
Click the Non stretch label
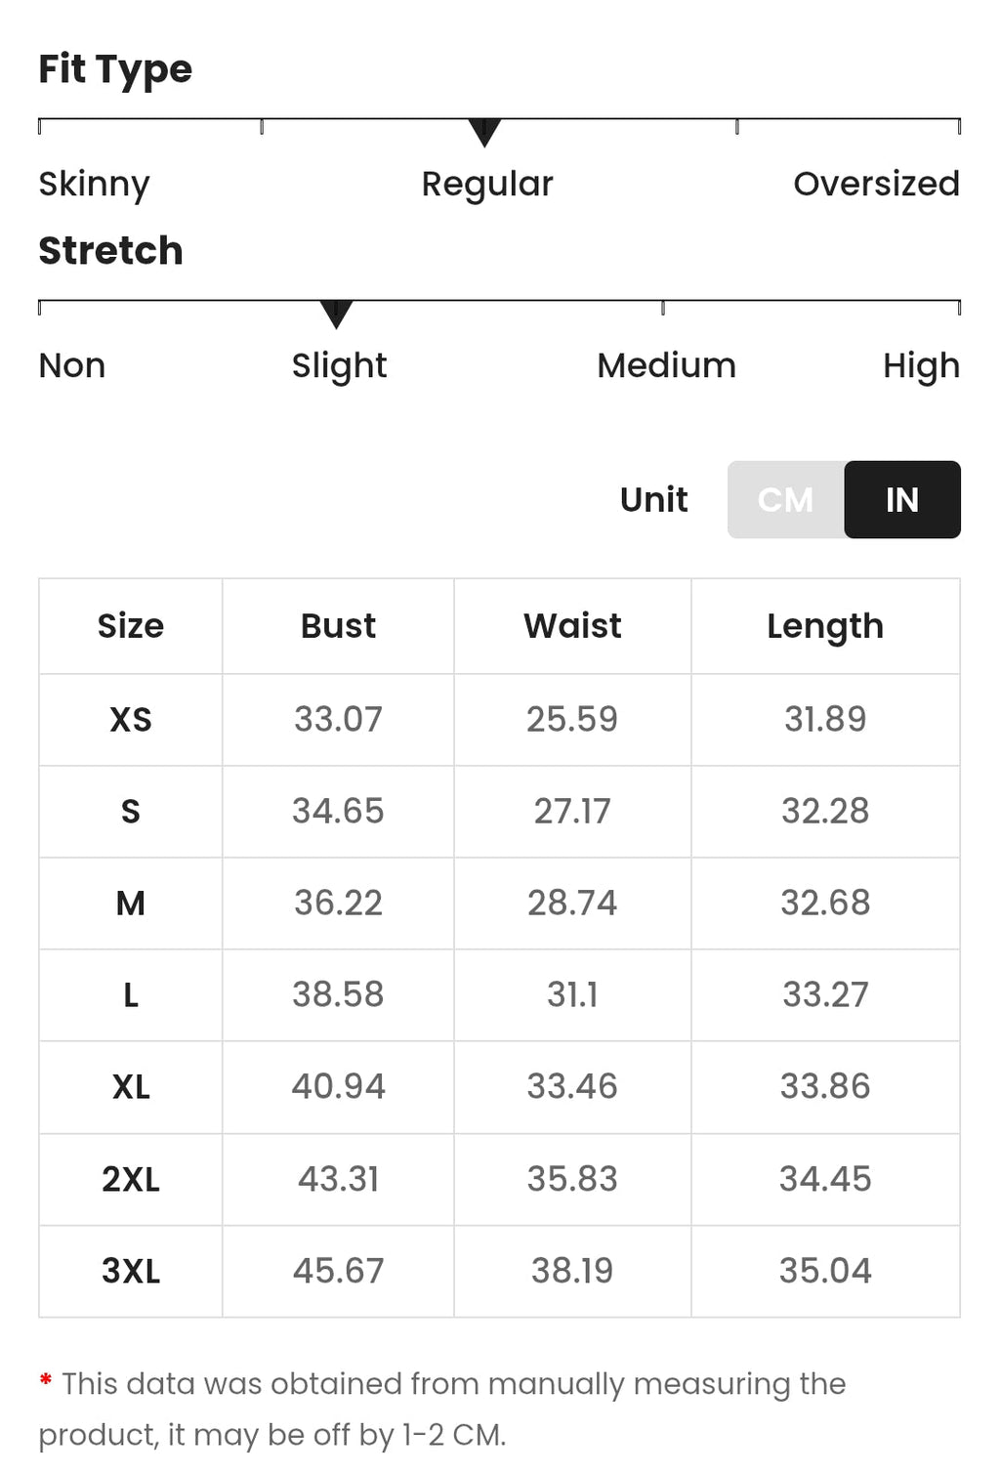pyautogui.click(x=72, y=365)
